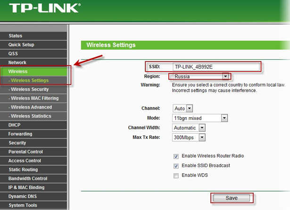
Task: Open the Max Tx Rate dropdown
Action: (189, 137)
